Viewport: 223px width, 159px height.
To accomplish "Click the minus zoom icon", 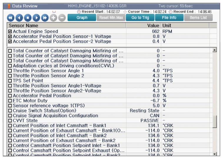I will [62, 18].
